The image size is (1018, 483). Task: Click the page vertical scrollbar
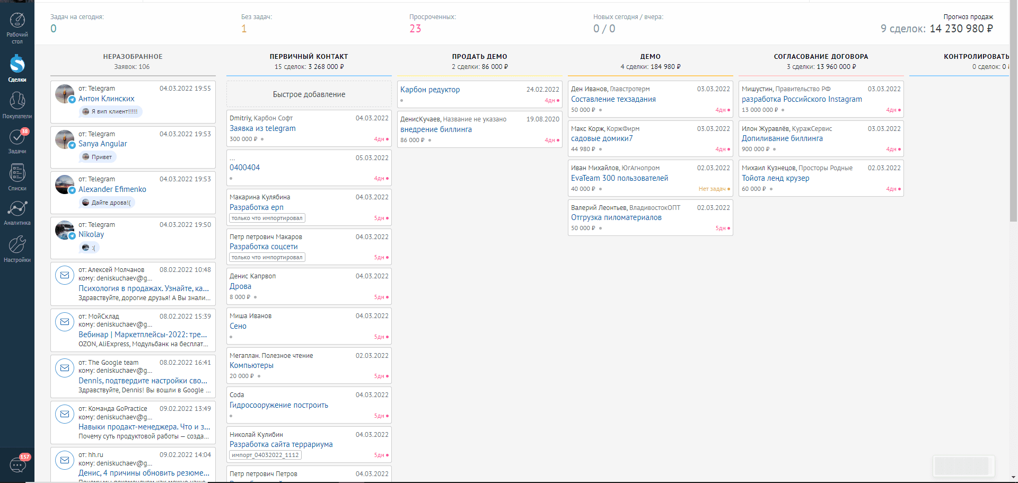1013,111
